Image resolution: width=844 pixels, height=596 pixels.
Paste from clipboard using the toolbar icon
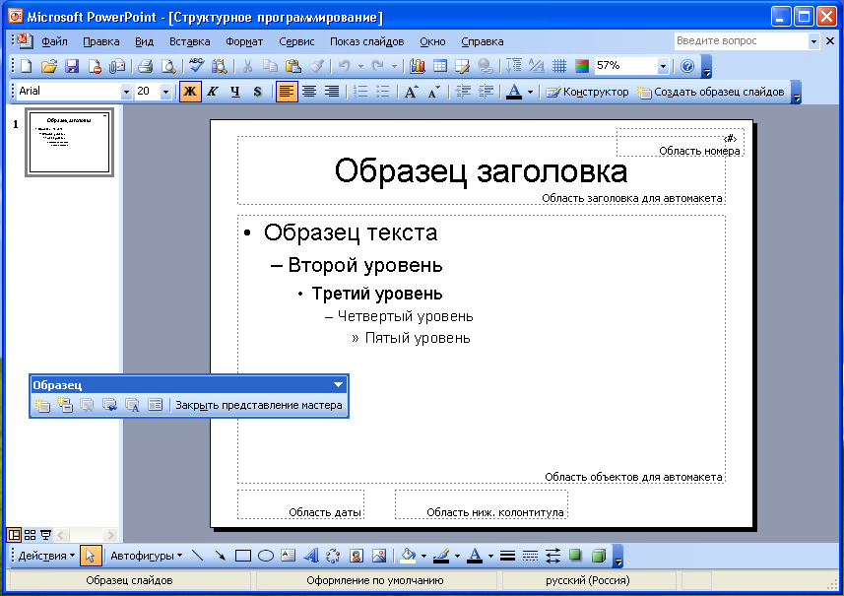(x=292, y=66)
